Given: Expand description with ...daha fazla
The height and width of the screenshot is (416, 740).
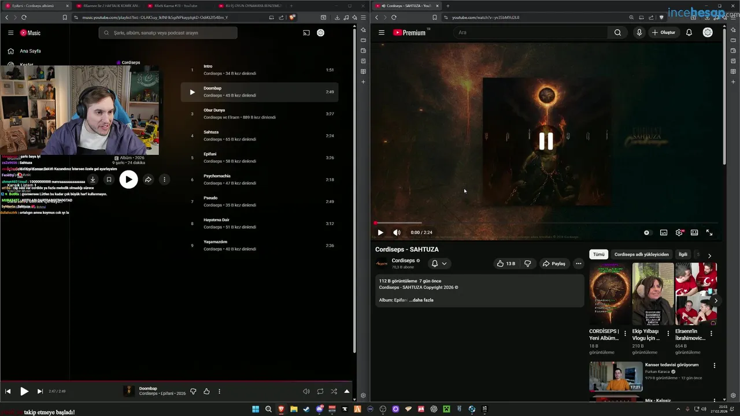Looking at the screenshot, I should pyautogui.click(x=421, y=300).
